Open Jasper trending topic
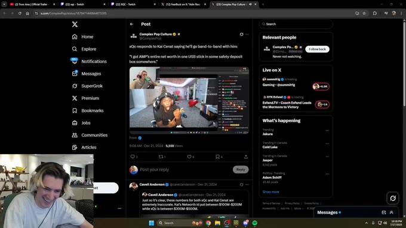Screen dimensions: 406x228 (x=267, y=160)
